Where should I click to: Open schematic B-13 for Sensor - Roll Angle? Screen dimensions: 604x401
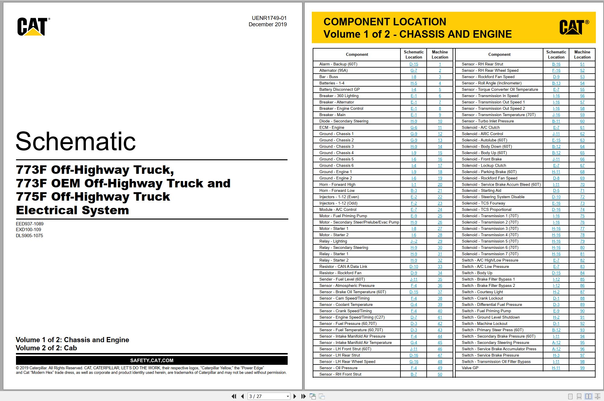pyautogui.click(x=556, y=83)
